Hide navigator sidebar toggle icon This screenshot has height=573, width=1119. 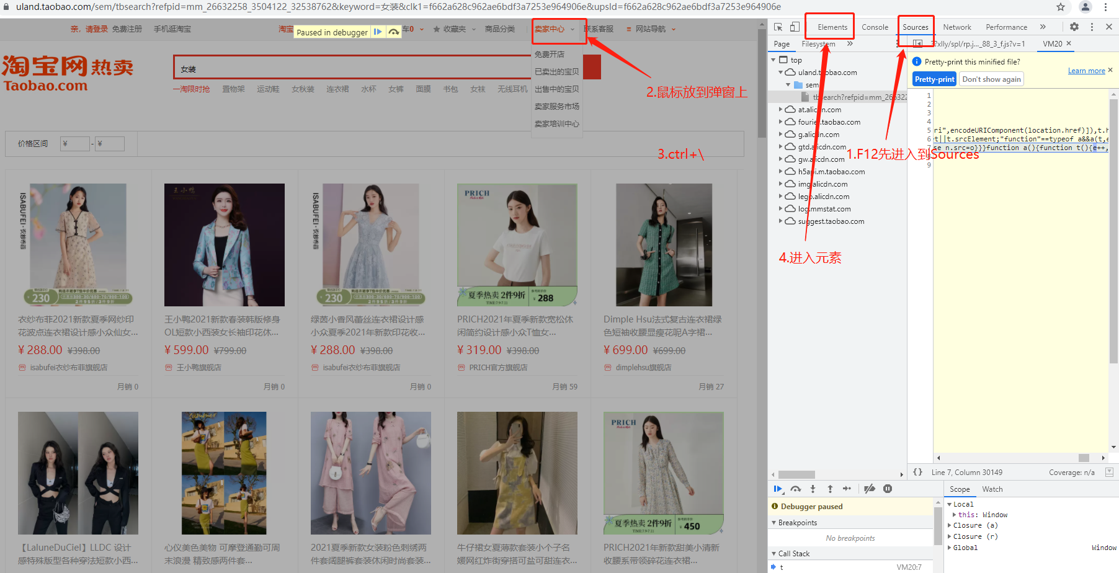click(x=917, y=43)
